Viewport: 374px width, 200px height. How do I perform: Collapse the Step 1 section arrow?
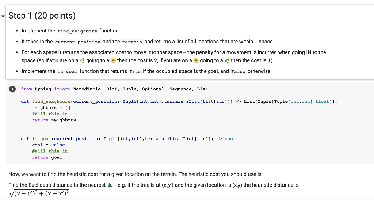coord(3,16)
